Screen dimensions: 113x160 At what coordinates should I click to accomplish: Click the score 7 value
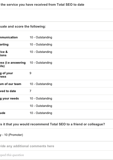[x=31, y=91]
